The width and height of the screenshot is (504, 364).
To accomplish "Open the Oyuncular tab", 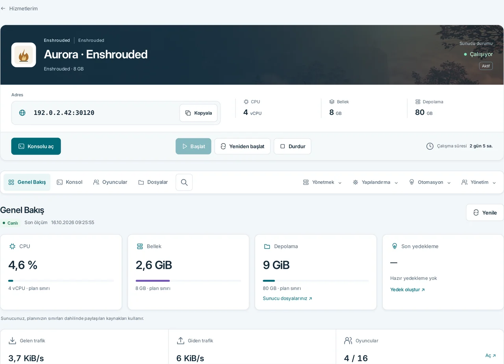I will coord(110,182).
